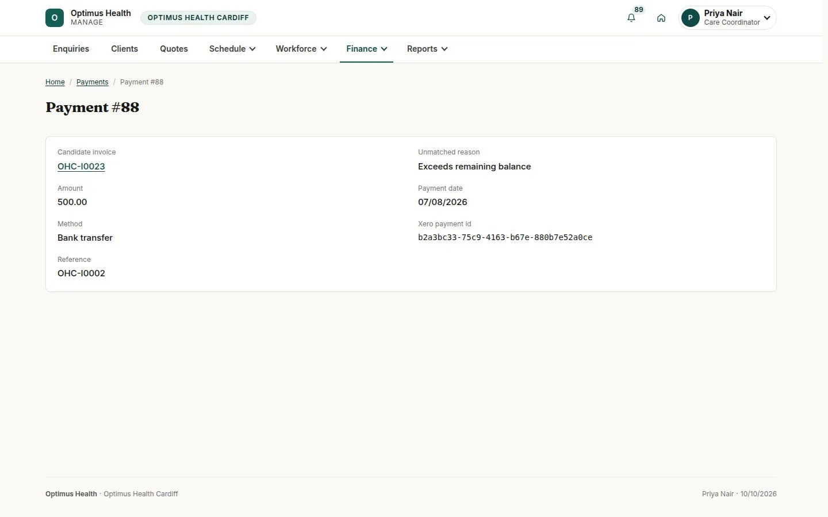Image resolution: width=828 pixels, height=517 pixels.
Task: Click the notification count 89 badge
Action: [639, 10]
